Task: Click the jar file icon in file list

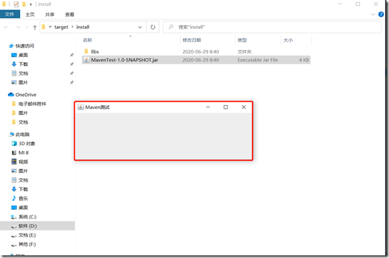Action: coord(86,60)
